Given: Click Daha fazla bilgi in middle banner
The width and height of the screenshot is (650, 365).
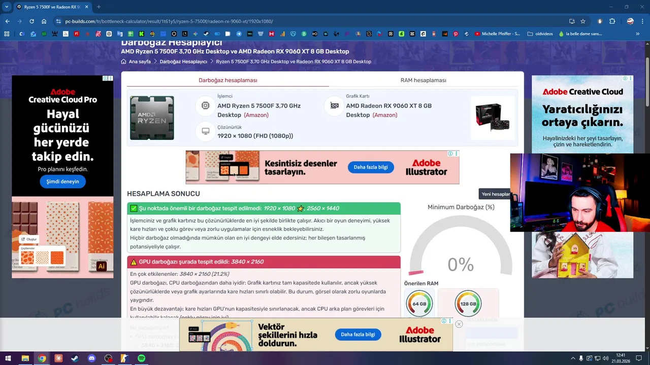Looking at the screenshot, I should (371, 167).
